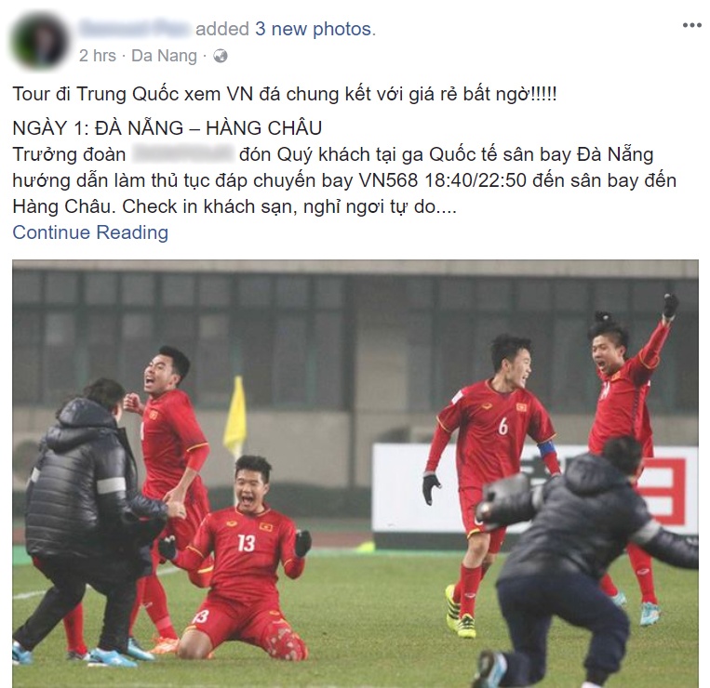Click the flight number VN568 in the text
Viewport: 710px width, 688px height.
pos(389,180)
